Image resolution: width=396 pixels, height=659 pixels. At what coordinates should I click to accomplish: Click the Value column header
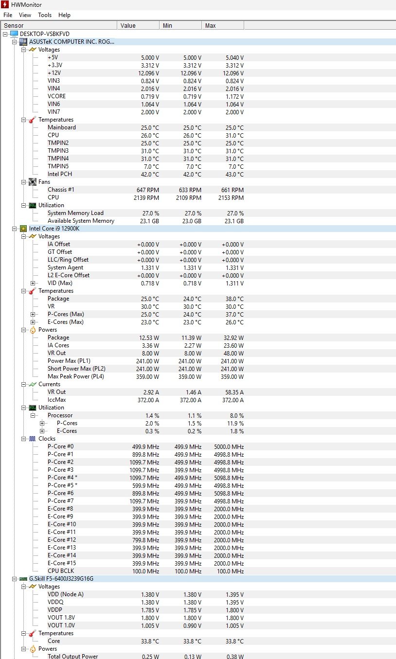click(138, 25)
